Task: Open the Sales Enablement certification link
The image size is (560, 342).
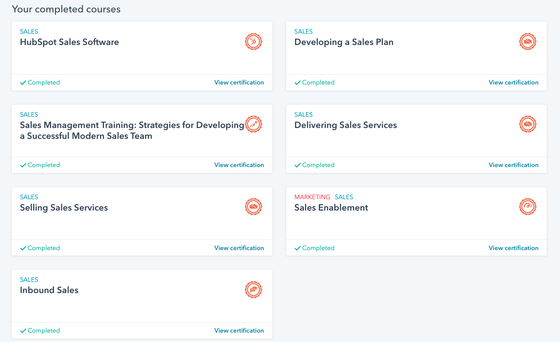Action: tap(513, 248)
